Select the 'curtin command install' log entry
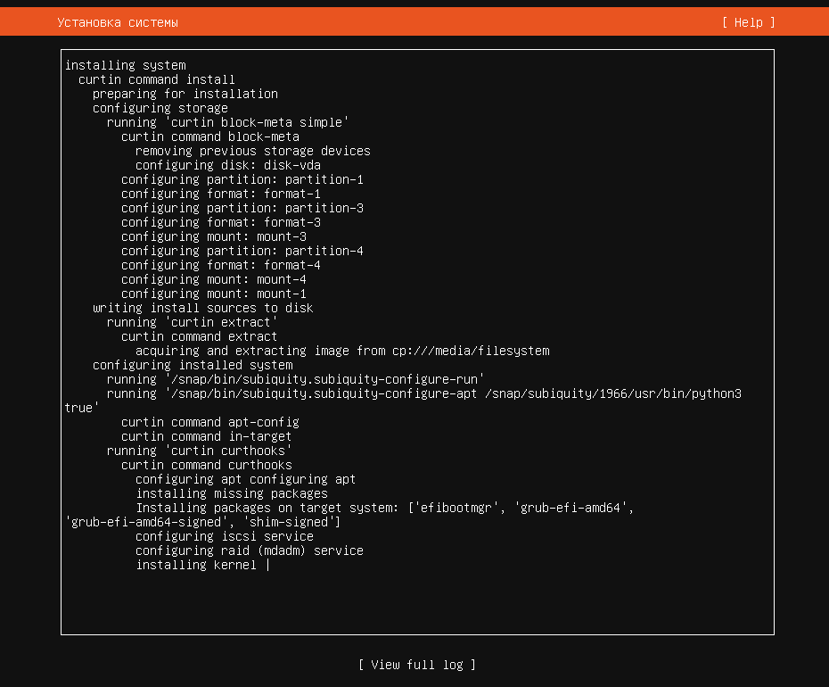The width and height of the screenshot is (829, 687). click(157, 79)
